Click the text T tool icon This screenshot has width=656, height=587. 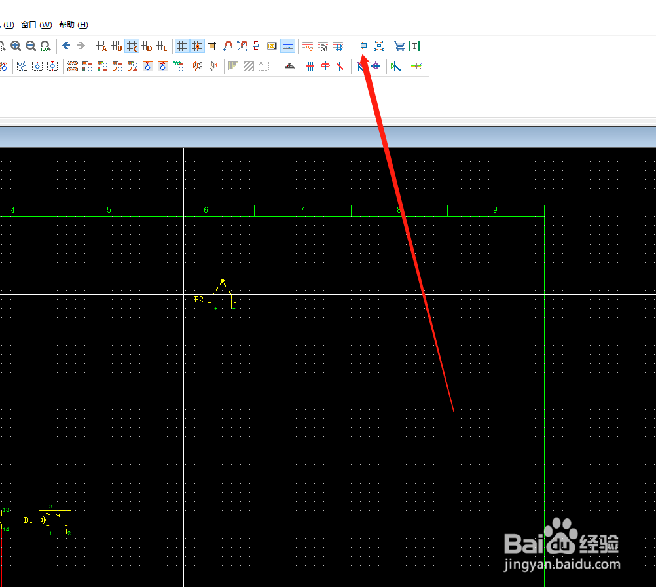click(x=414, y=46)
